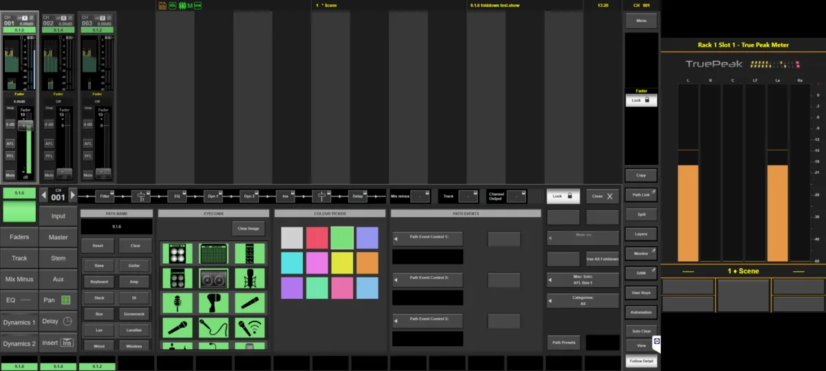Open the Insert panel with the Ins icon

pyautogui.click(x=58, y=342)
